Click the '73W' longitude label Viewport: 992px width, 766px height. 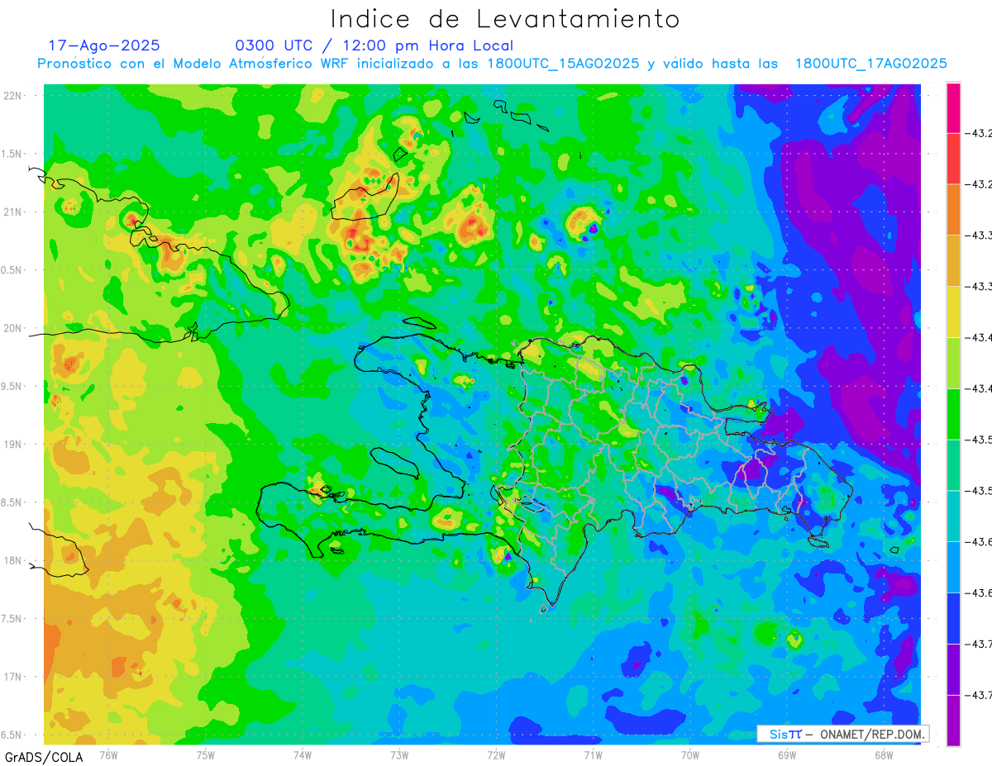pos(399,754)
